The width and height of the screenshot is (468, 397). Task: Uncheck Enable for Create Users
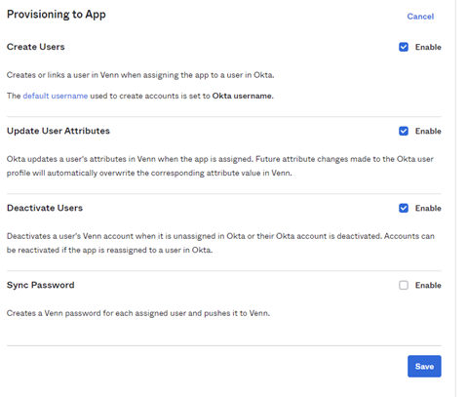[404, 47]
